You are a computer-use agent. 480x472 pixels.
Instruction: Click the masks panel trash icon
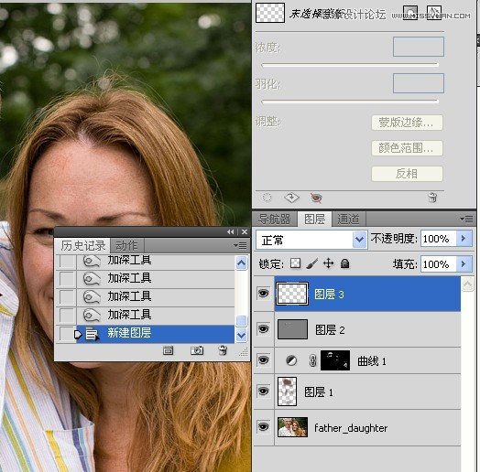pos(432,198)
